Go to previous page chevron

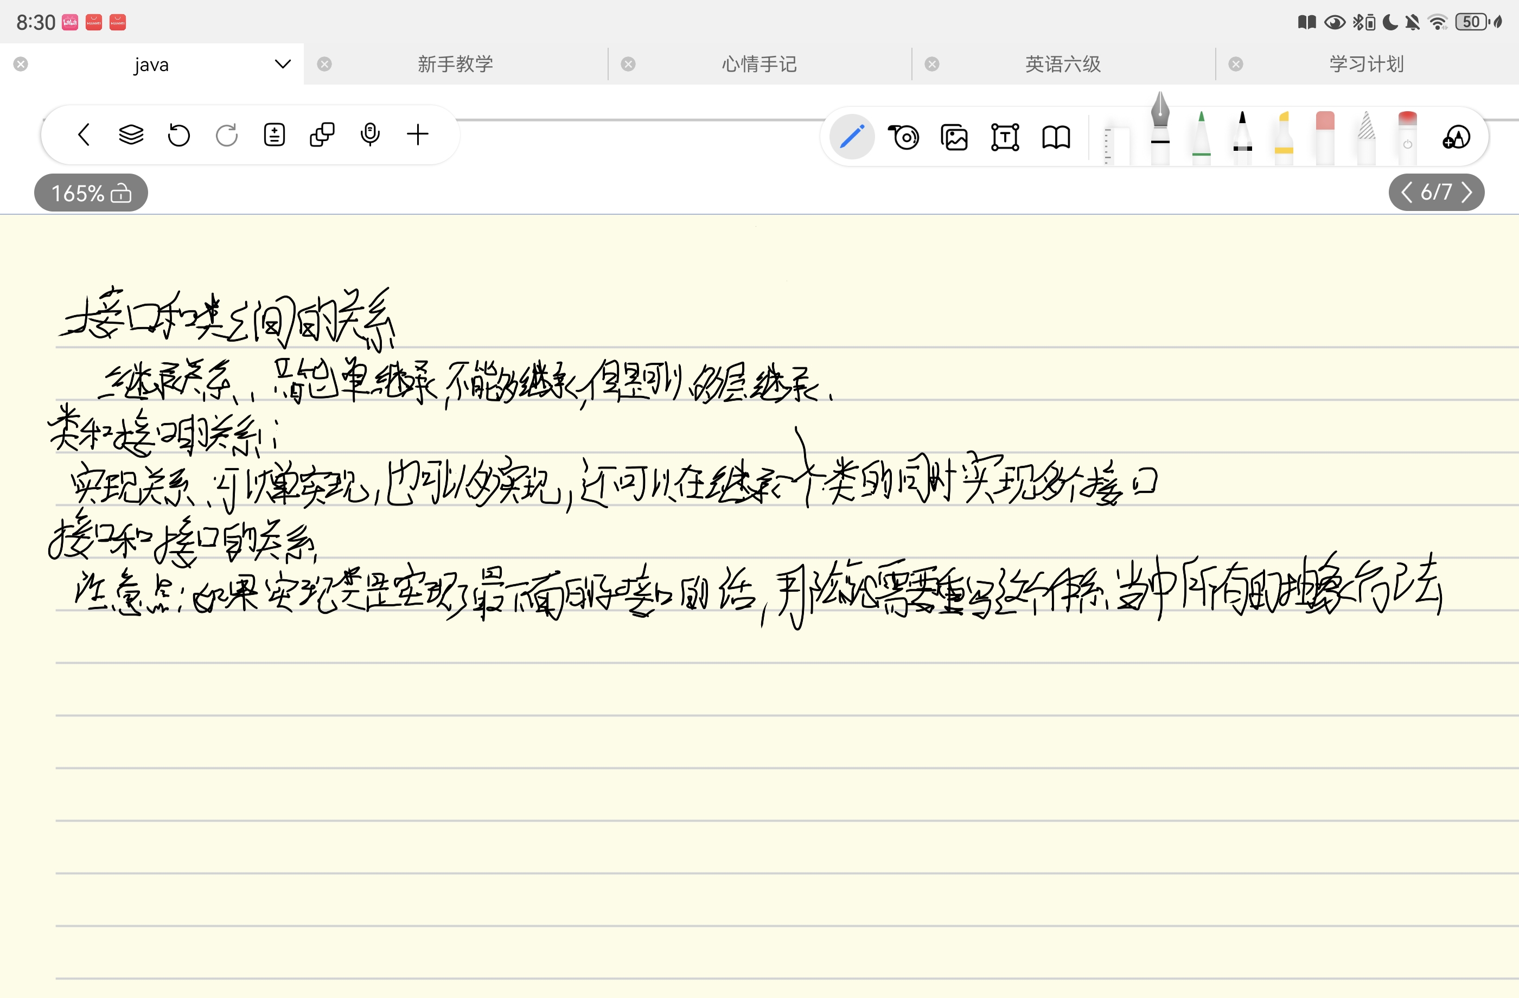1406,192
